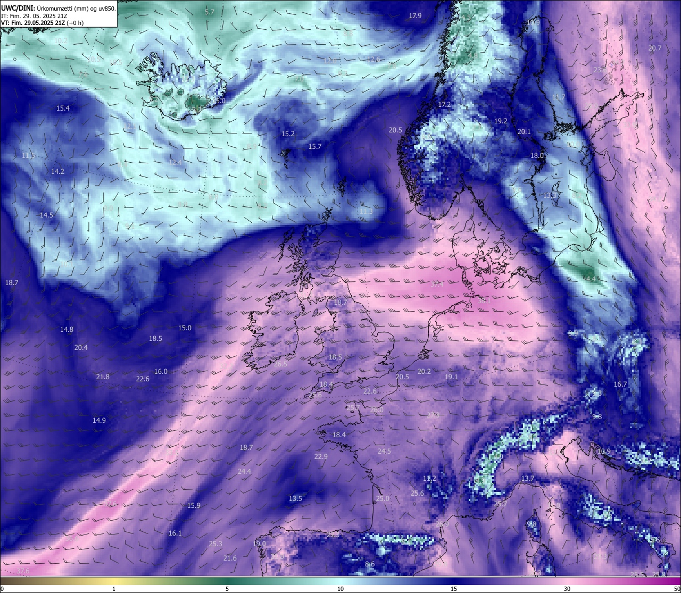Click the 20.1 value over Sweden
This screenshot has width=681, height=593.
click(524, 132)
